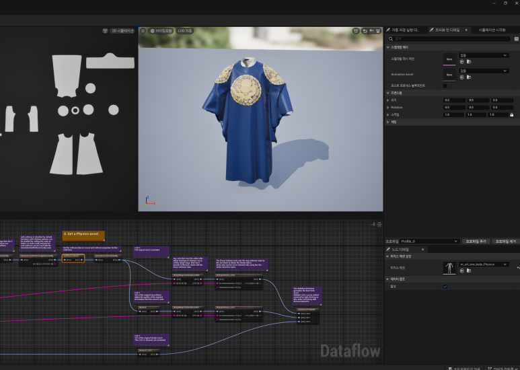Viewport: 520px width, 370px height.
Task: Click the Rotation Y value field
Action: coord(478,108)
